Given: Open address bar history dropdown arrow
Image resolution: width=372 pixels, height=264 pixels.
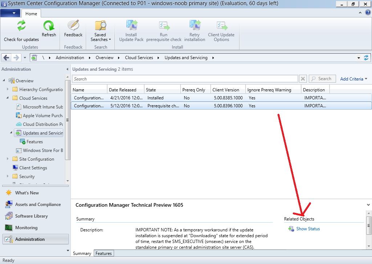Looking at the screenshot, I should click(359, 58).
